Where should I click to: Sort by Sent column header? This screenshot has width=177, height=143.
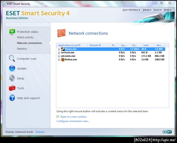tap(148, 45)
